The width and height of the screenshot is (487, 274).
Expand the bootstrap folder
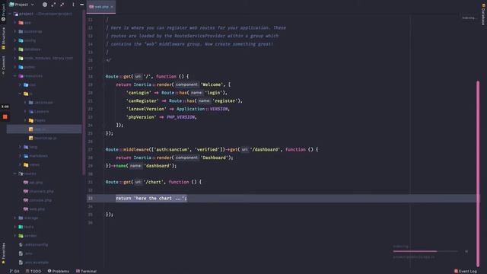tap(15, 32)
